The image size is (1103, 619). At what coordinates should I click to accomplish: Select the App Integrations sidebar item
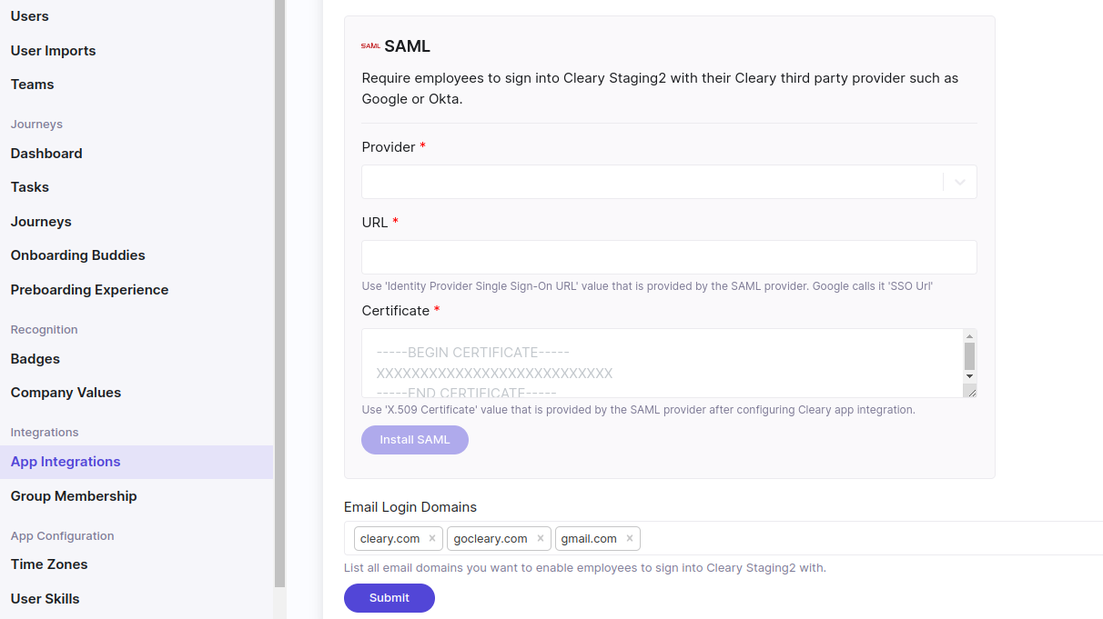click(x=137, y=462)
